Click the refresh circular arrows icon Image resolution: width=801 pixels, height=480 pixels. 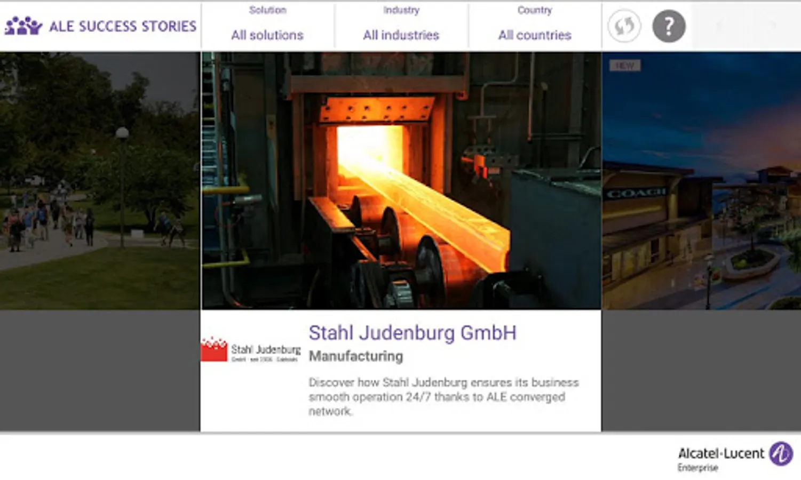click(624, 26)
